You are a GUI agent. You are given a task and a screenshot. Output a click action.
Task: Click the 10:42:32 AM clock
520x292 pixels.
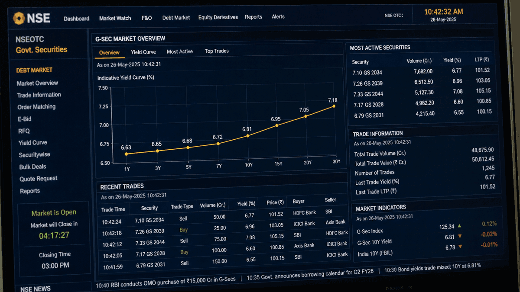(x=443, y=11)
